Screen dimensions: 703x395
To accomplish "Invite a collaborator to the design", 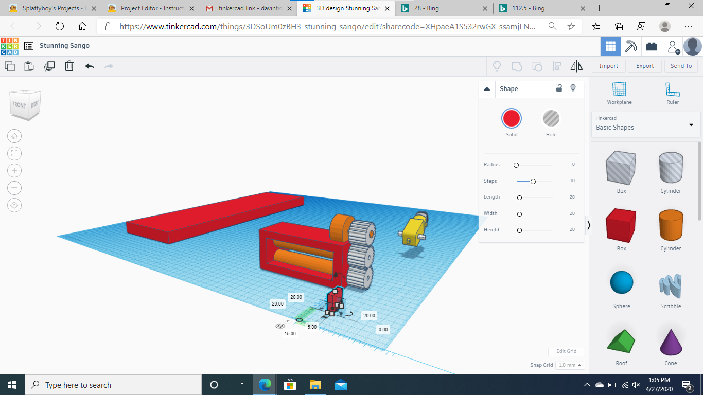I will pyautogui.click(x=673, y=47).
